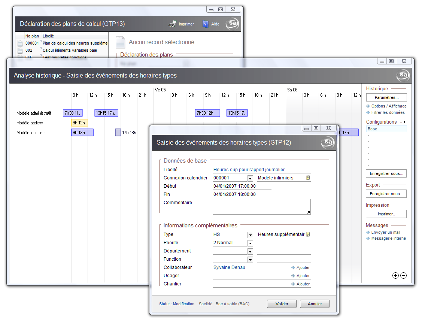
Task: Select the yellow 9h 12h ateliers block
Action: 79,123
